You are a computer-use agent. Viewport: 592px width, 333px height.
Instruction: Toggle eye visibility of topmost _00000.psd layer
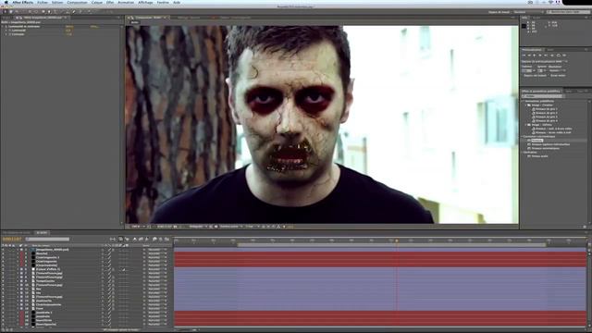(3, 250)
